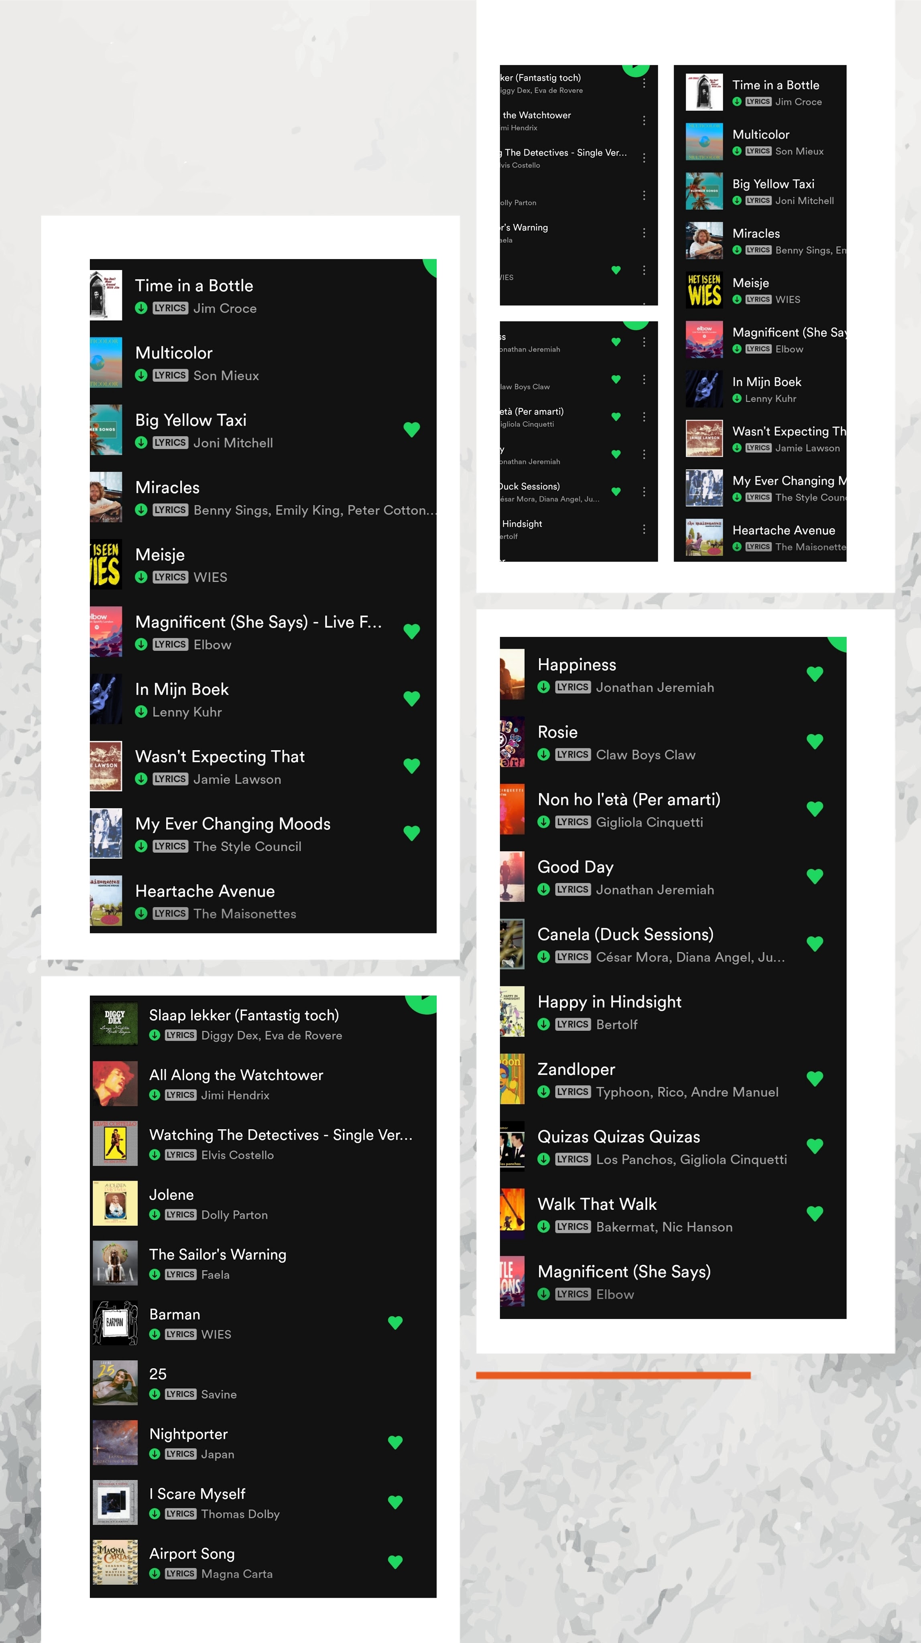921x1643 pixels.
Task: Tap the LYRICS badge beside Dolly Parton
Action: (181, 1214)
